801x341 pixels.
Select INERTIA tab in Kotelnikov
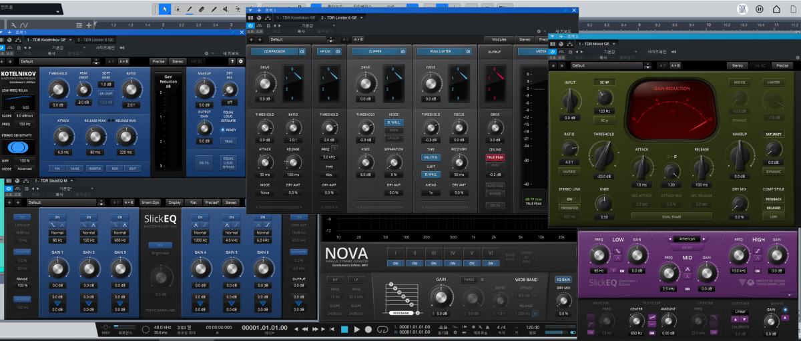[94, 169]
